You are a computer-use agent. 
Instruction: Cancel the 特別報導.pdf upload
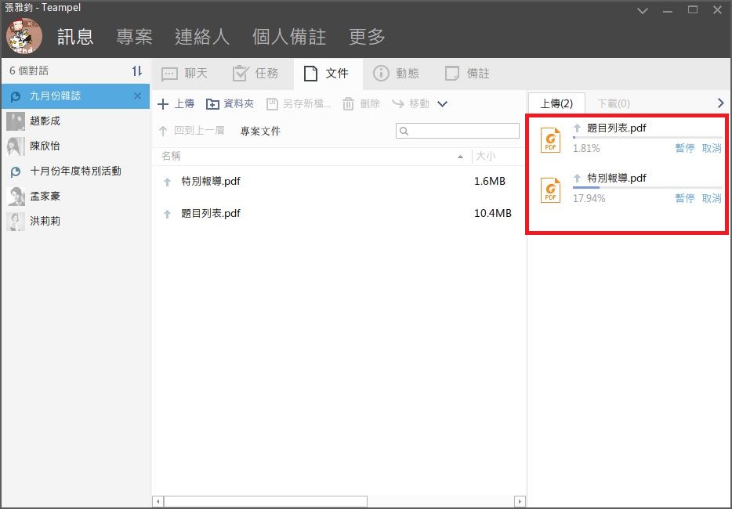click(712, 199)
